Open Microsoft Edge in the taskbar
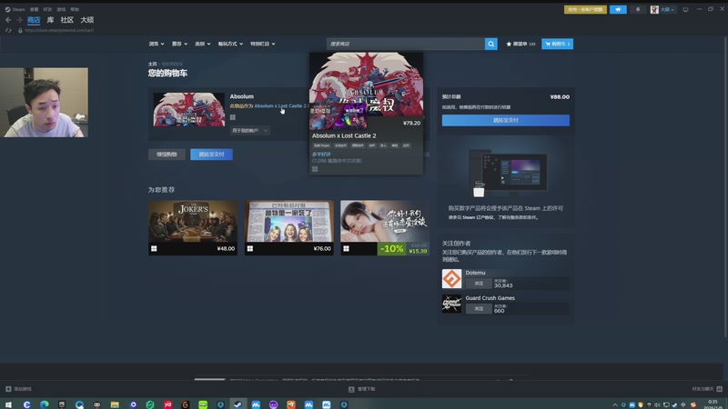The image size is (728, 409). point(44,404)
